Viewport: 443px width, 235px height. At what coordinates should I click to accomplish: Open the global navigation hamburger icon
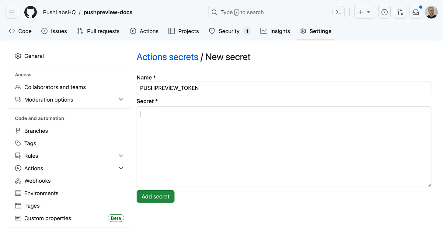point(12,12)
